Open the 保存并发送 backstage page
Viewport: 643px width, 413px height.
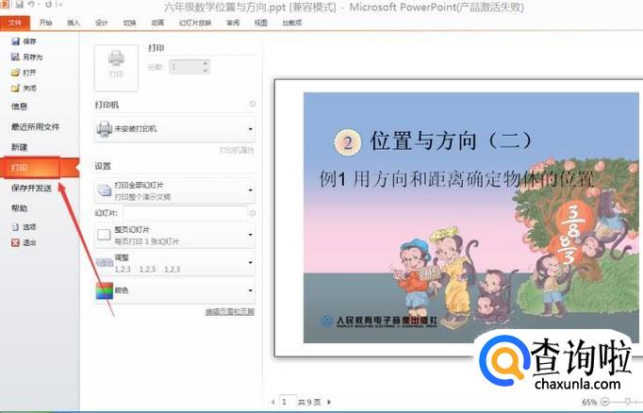pyautogui.click(x=31, y=188)
